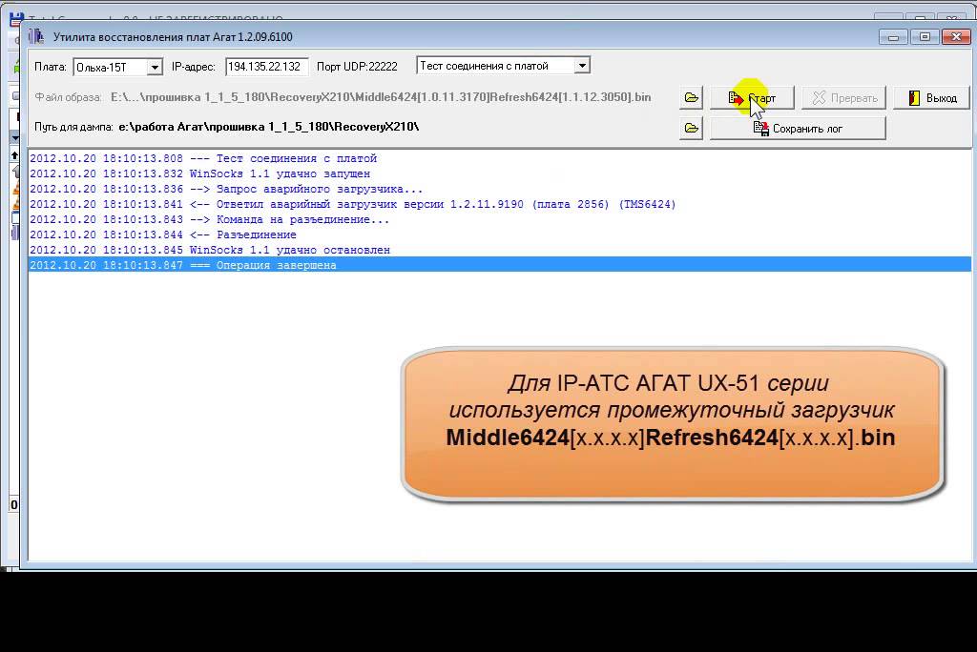Browse dump path via folder icon

point(691,129)
